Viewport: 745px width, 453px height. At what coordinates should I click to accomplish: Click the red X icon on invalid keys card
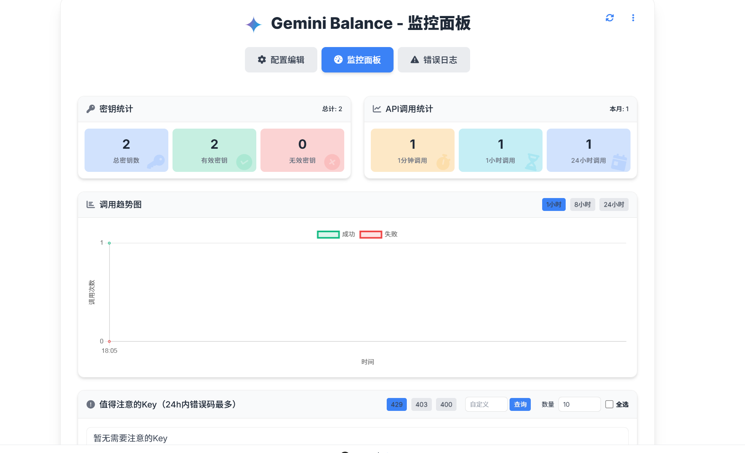point(332,162)
